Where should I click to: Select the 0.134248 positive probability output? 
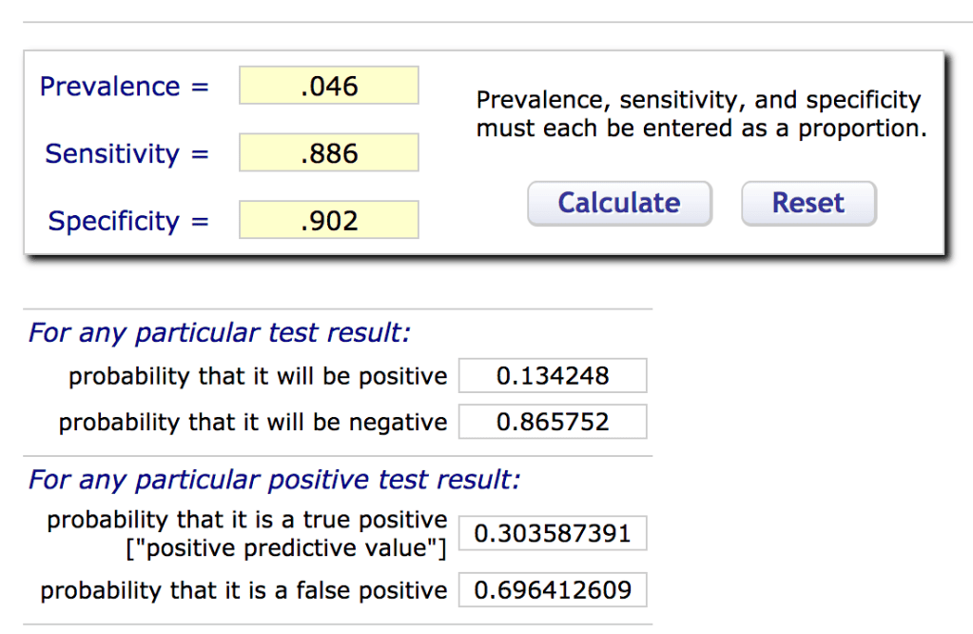(552, 376)
